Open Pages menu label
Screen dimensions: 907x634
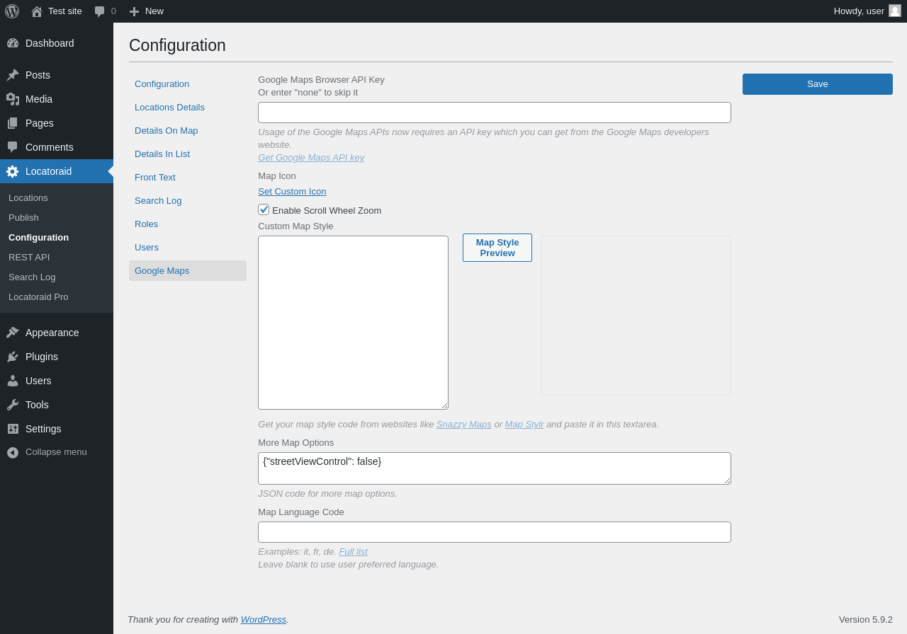point(40,123)
